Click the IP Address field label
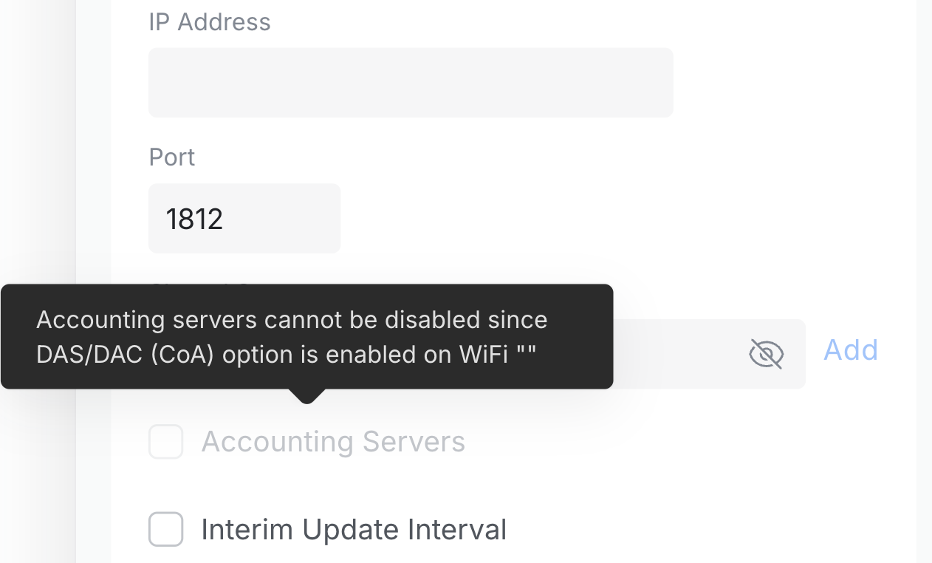The image size is (932, 563). pyautogui.click(x=210, y=22)
